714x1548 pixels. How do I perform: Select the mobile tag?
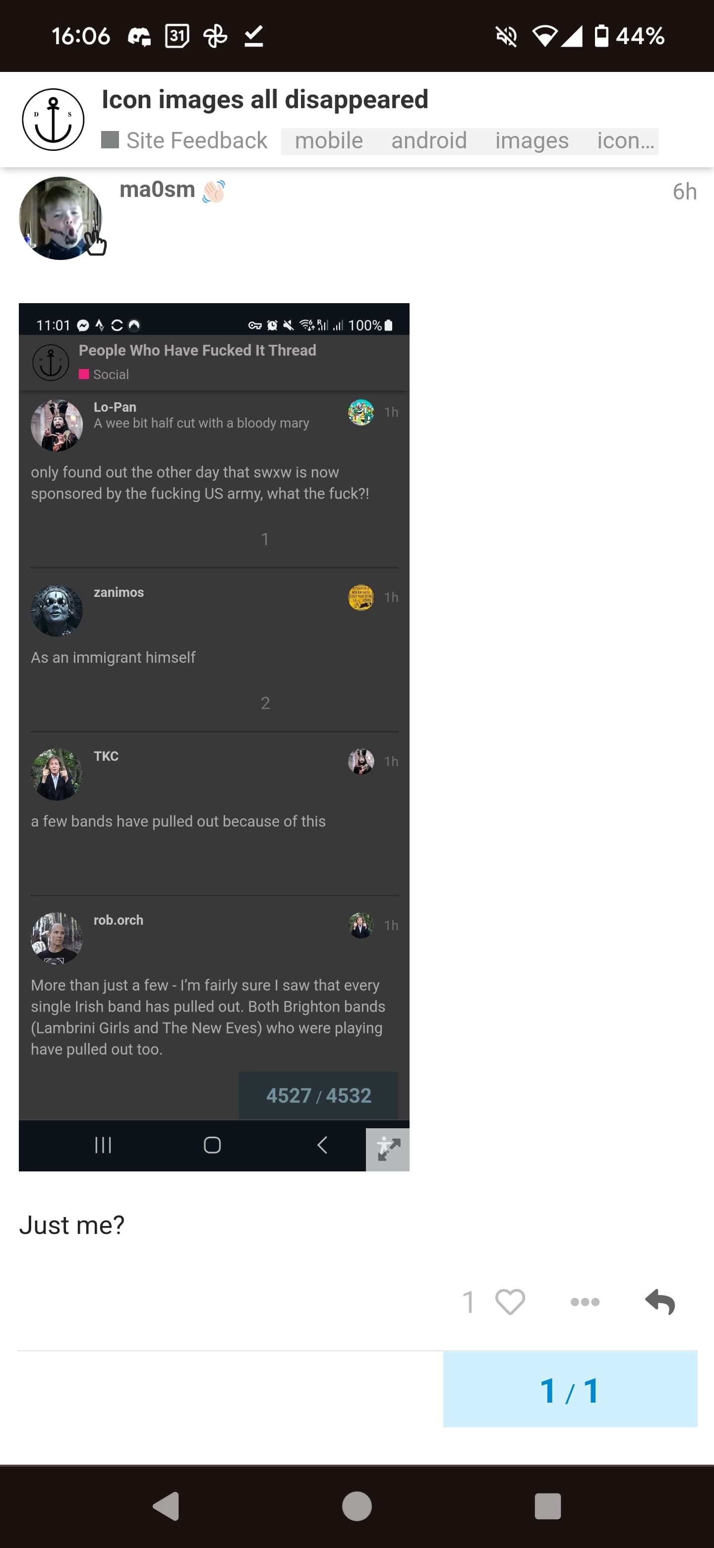pos(329,140)
